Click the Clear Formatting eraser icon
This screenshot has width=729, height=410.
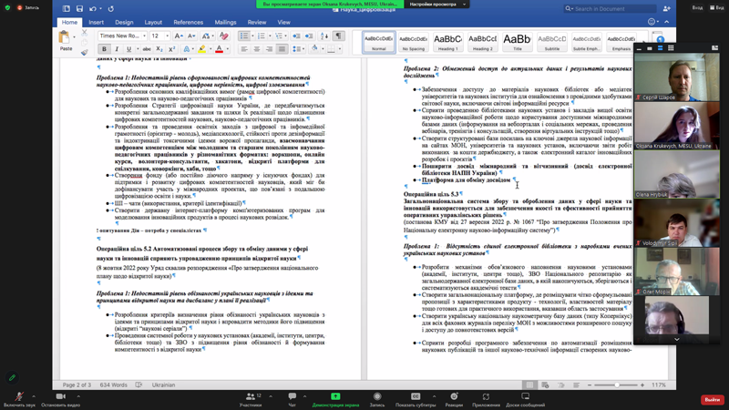coord(223,36)
